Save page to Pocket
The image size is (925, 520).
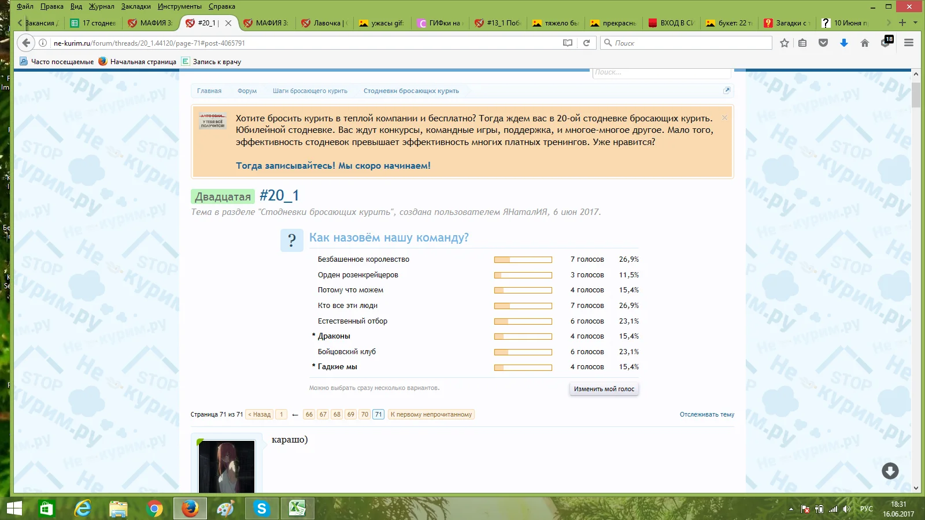(x=823, y=43)
